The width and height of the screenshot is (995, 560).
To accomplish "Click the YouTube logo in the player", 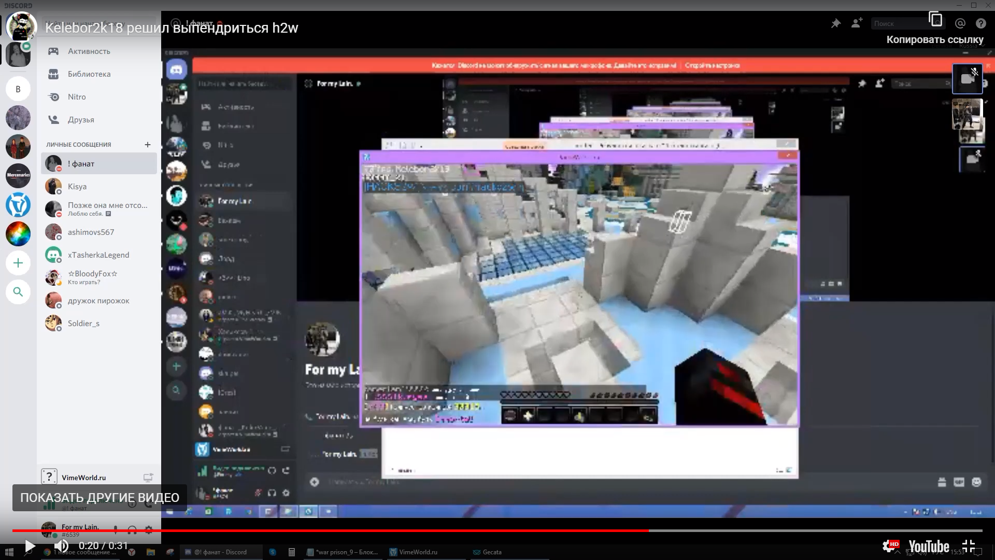I will click(929, 547).
